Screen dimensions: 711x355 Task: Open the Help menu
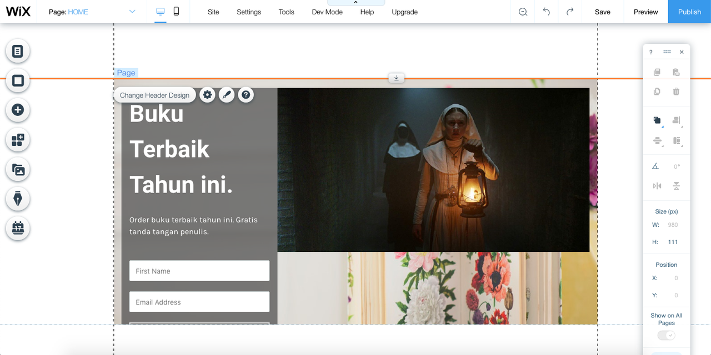click(367, 12)
